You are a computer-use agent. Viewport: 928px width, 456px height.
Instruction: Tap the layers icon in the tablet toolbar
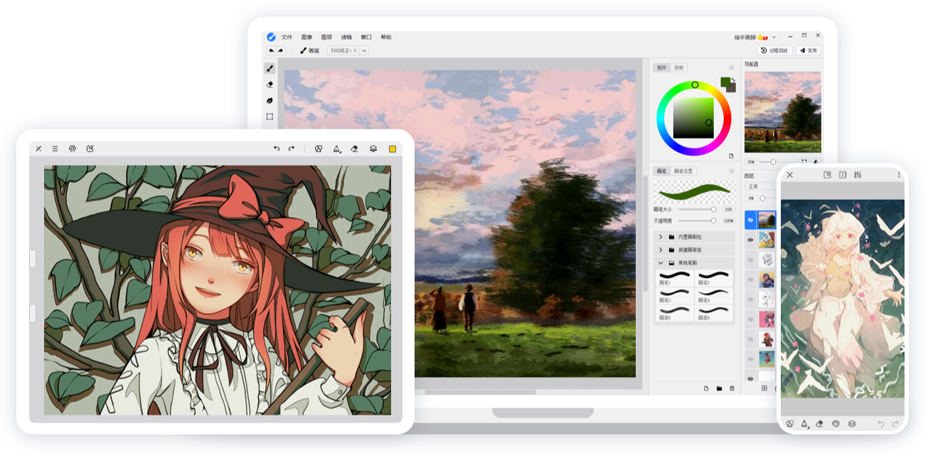click(373, 149)
